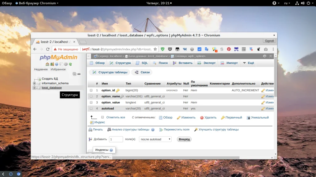Image resolution: width=316 pixels, height=177 pixels.
Task: Click the phpMyAdmin home icon in sidebar
Action: click(x=47, y=64)
